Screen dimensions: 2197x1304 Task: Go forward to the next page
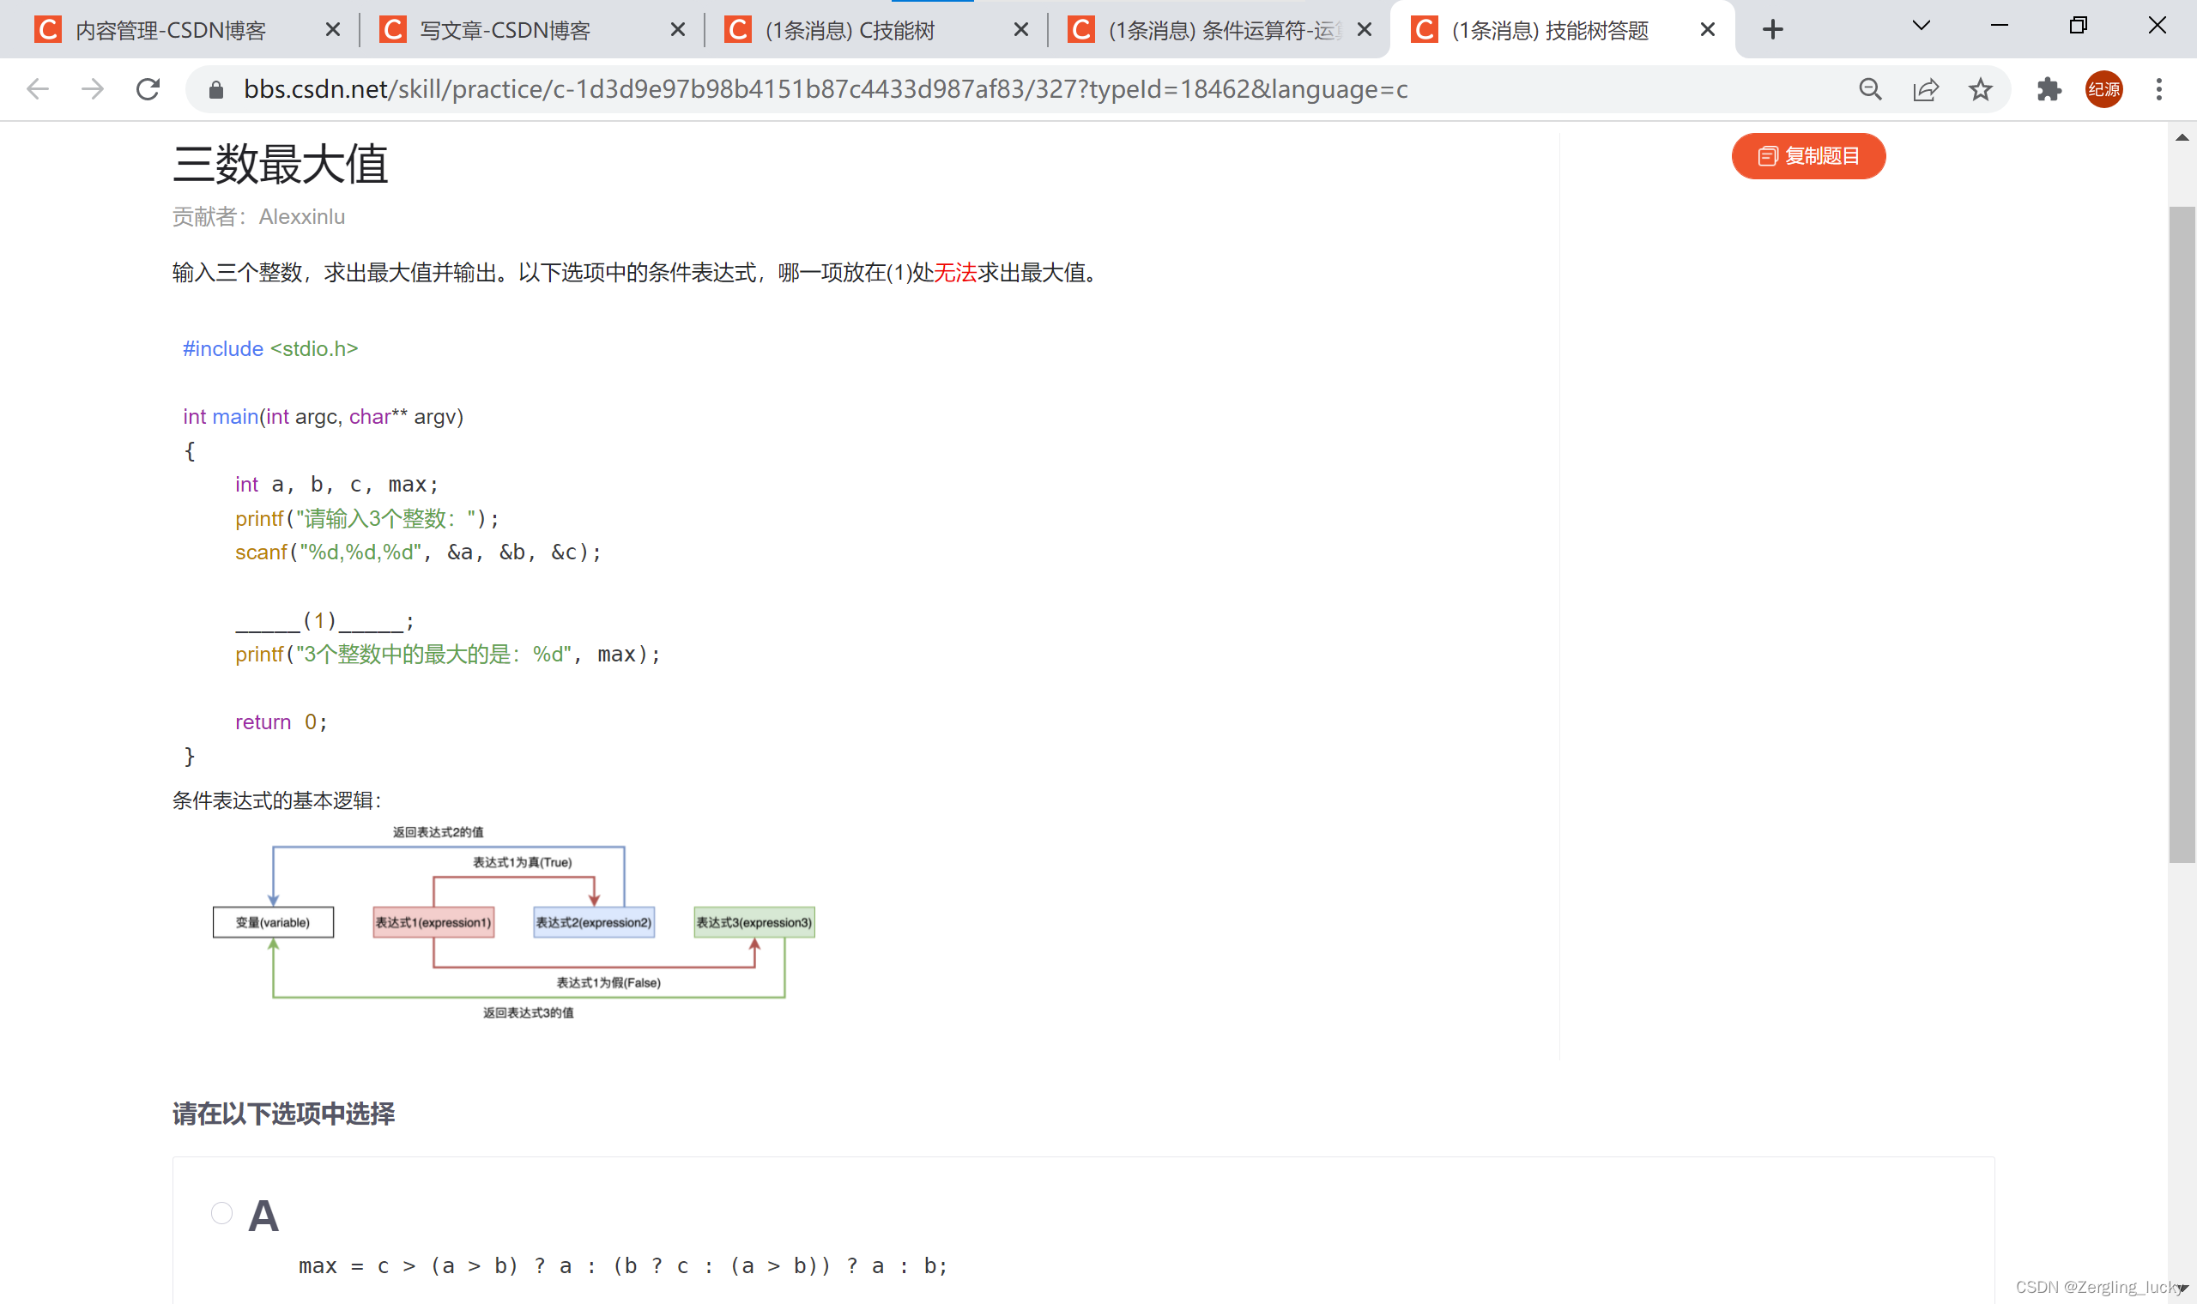93,88
